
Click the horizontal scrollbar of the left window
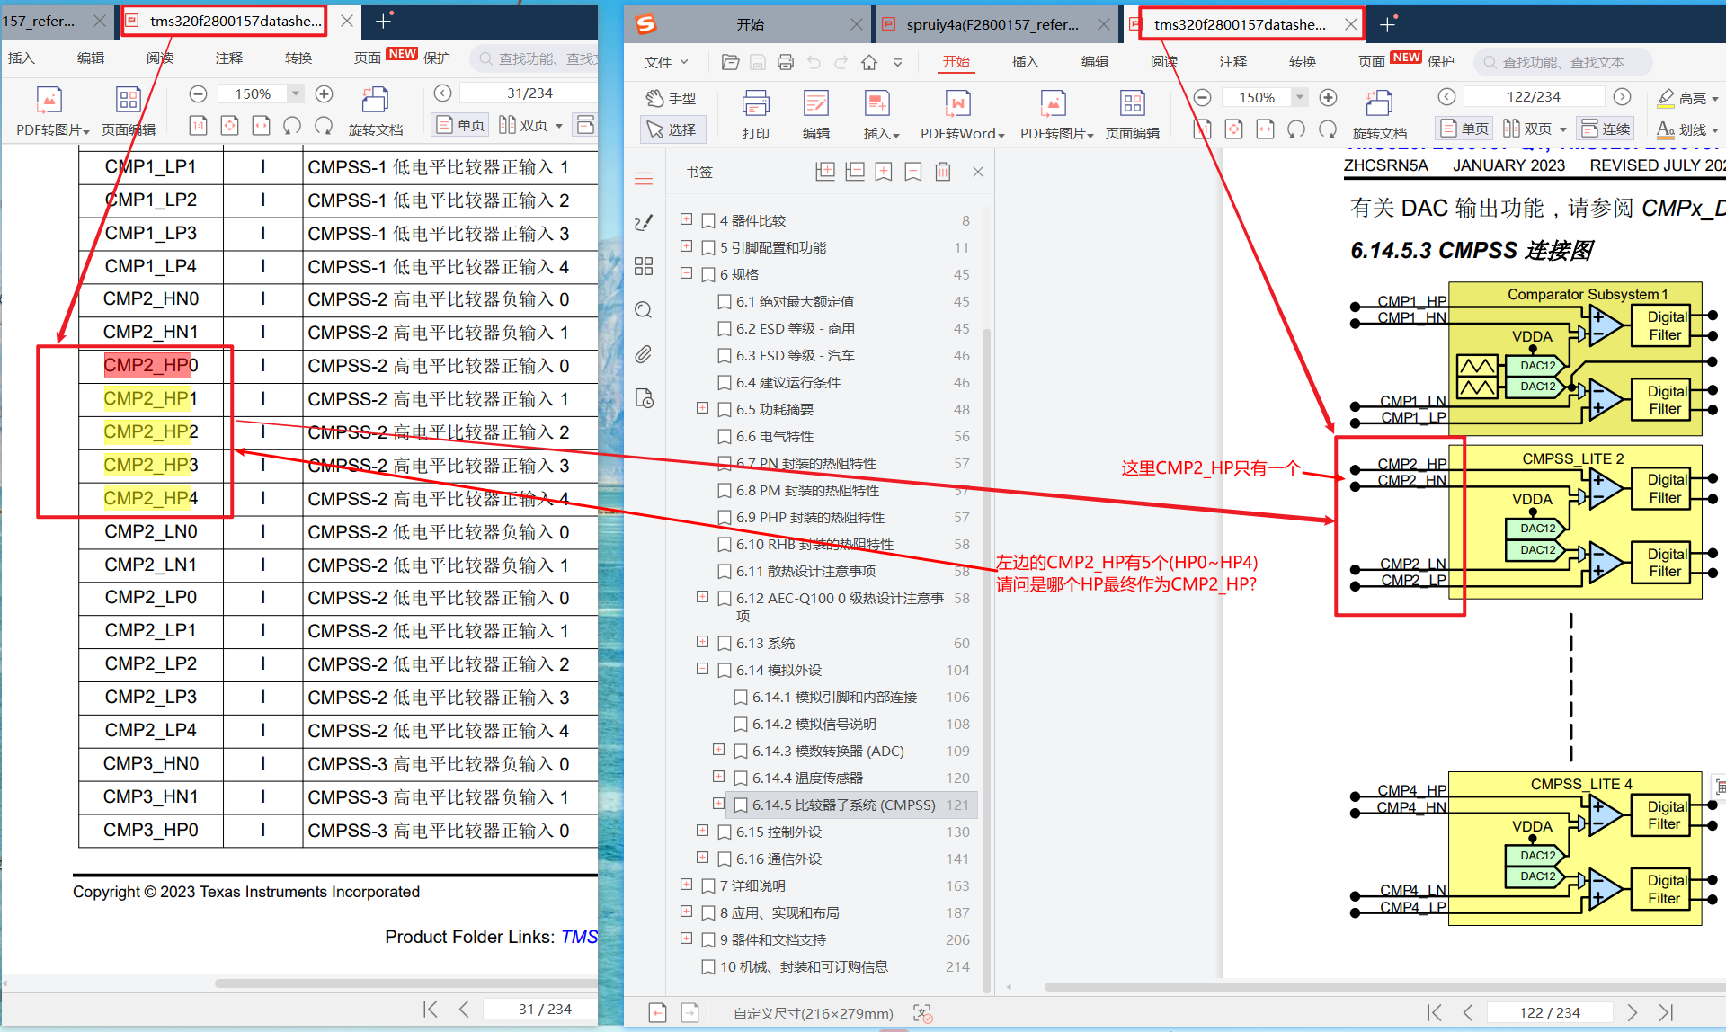click(x=406, y=983)
